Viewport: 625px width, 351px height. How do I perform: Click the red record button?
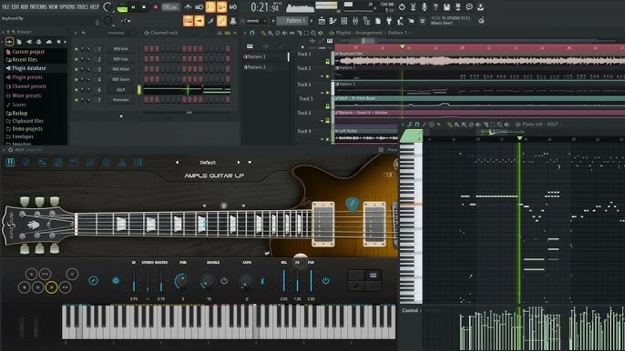point(156,7)
